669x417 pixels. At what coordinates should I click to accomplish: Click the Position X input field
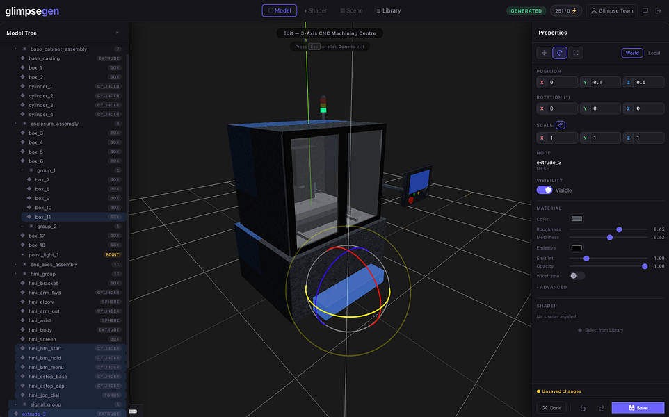click(x=557, y=82)
